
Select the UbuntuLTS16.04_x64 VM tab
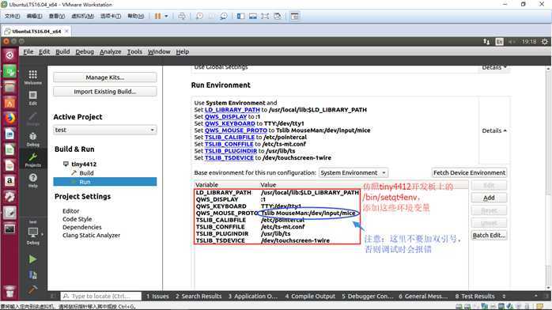(x=36, y=31)
